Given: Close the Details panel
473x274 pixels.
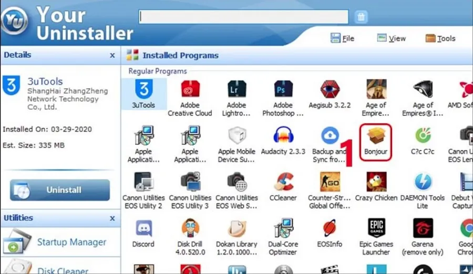Looking at the screenshot, I should (x=112, y=56).
